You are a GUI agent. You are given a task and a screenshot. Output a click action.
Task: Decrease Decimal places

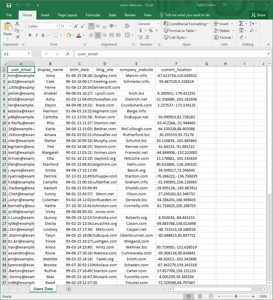[147, 37]
